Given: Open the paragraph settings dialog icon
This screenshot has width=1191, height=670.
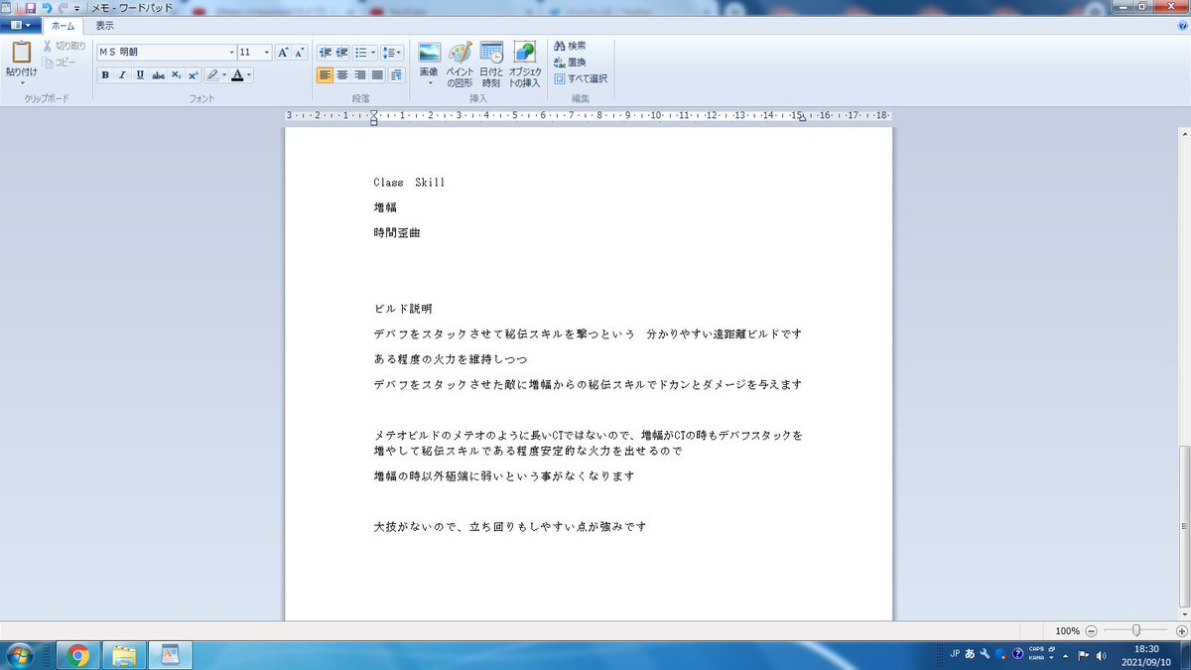Looking at the screenshot, I should coord(397,74).
